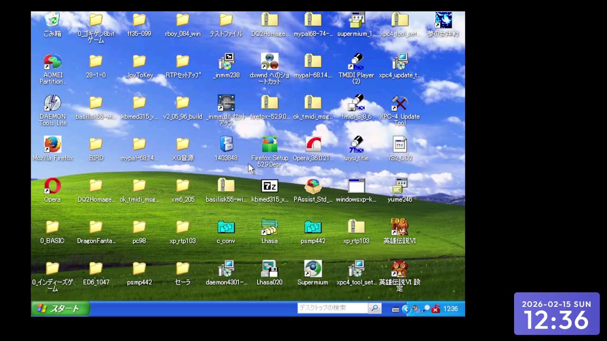Viewport: 607px width, 341px height.
Task: Select the _inmm238 installer icon
Action: (226, 62)
